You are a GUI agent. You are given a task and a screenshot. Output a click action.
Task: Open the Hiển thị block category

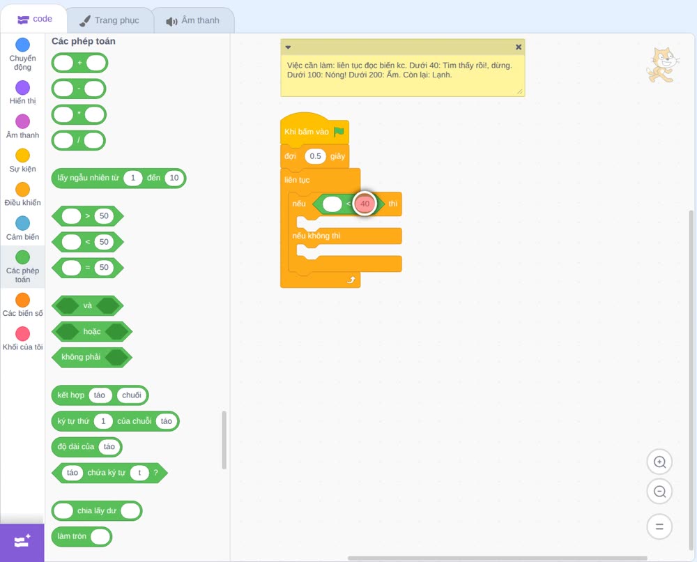tap(22, 93)
